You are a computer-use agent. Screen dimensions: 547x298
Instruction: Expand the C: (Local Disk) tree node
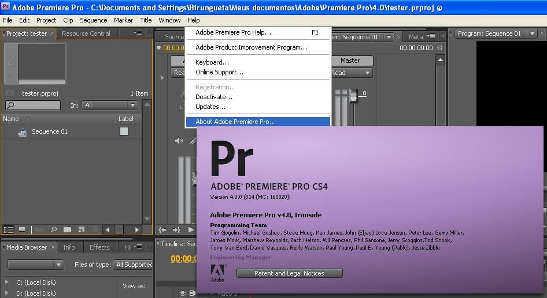pyautogui.click(x=6, y=282)
